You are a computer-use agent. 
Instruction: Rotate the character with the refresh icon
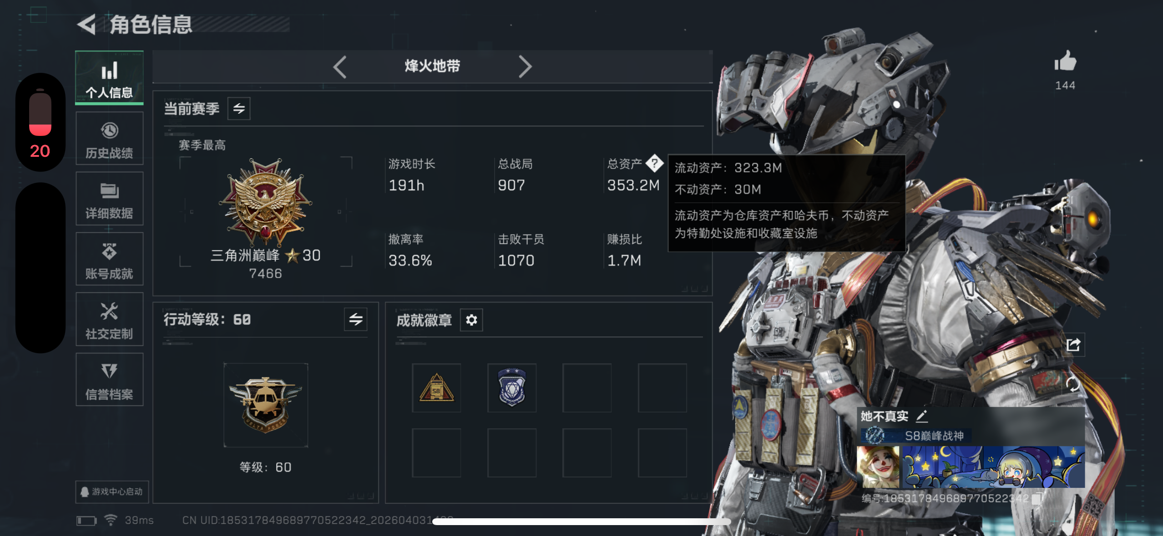(x=1072, y=384)
